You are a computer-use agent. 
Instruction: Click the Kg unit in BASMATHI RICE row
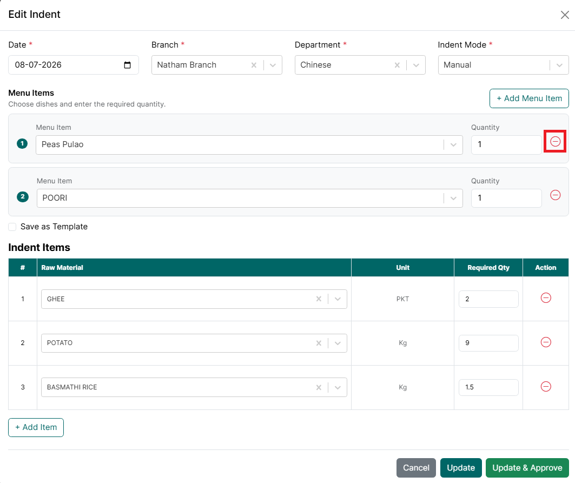tap(402, 387)
